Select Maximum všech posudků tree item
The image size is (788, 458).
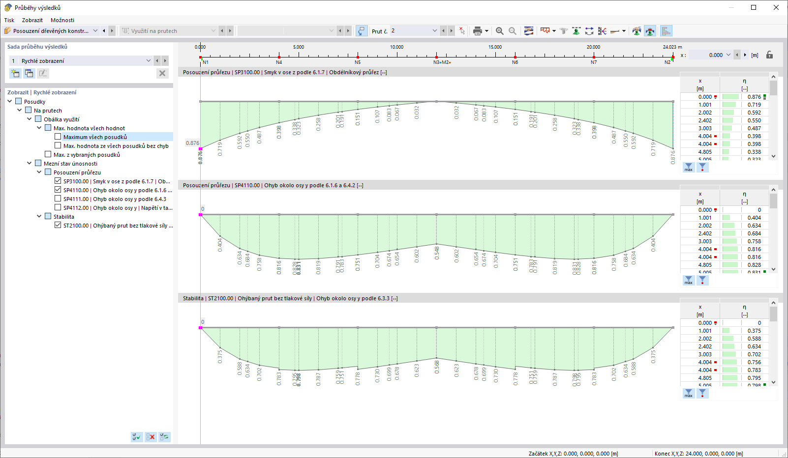95,137
